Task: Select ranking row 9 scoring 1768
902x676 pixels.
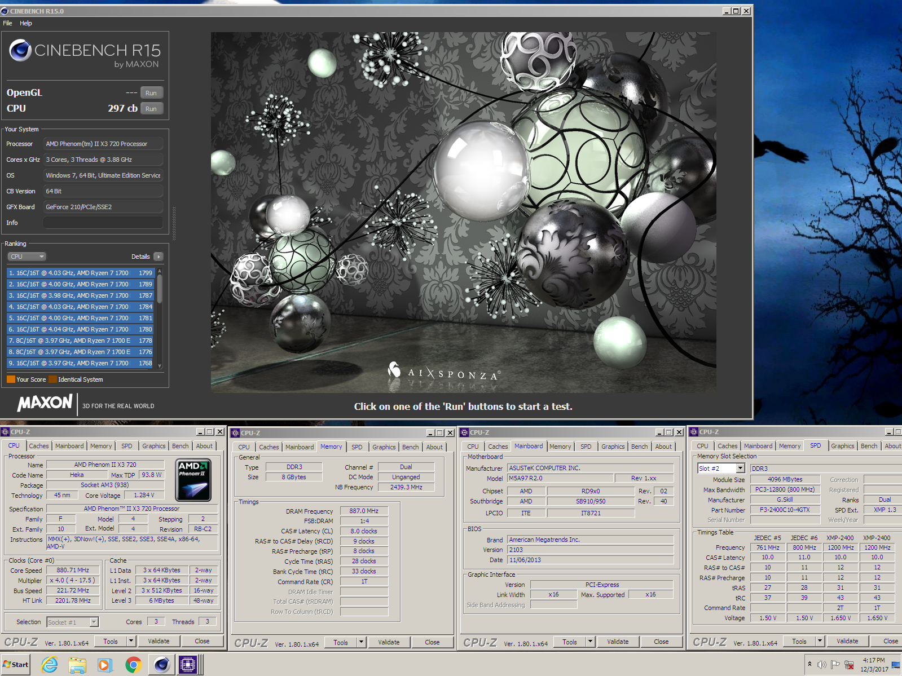Action: 80,363
